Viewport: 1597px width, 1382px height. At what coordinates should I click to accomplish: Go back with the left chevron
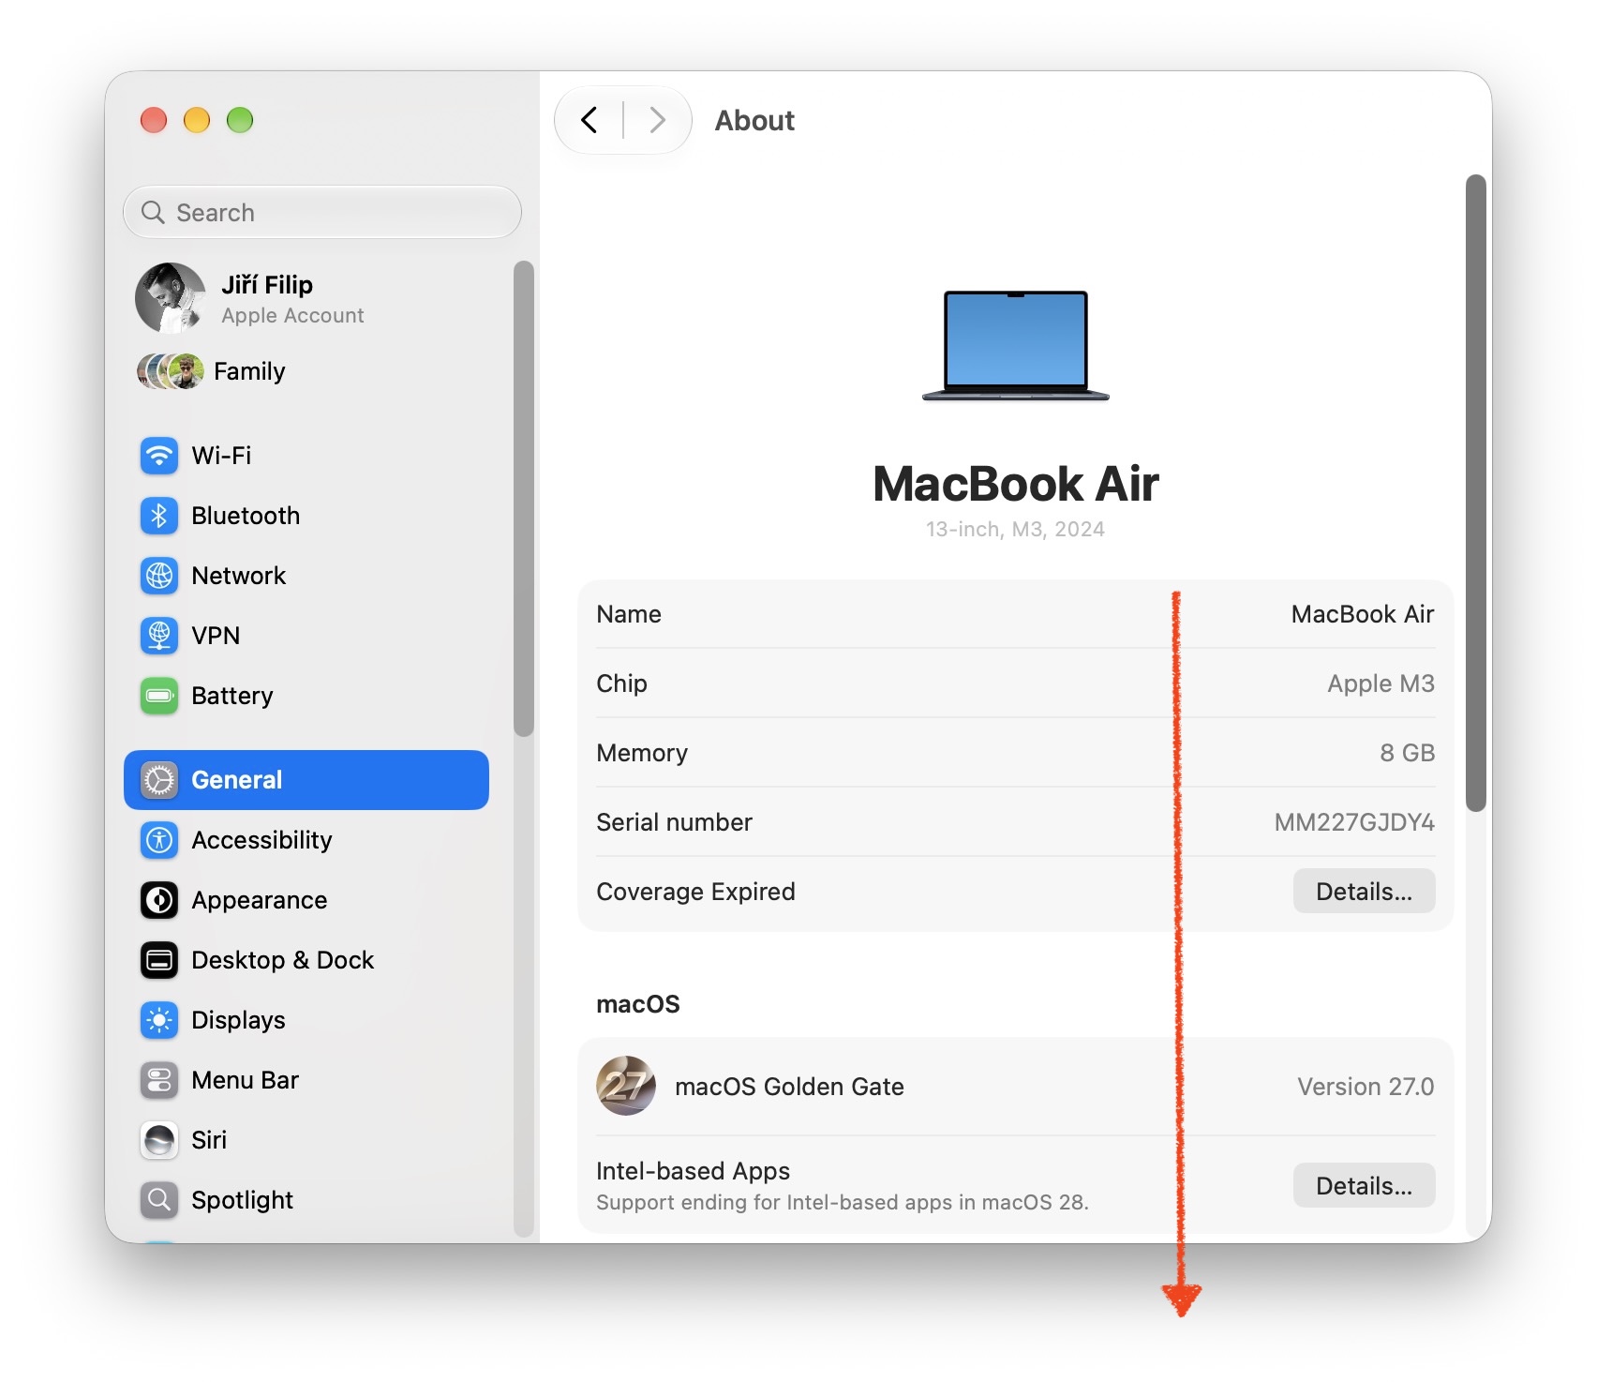coord(590,120)
